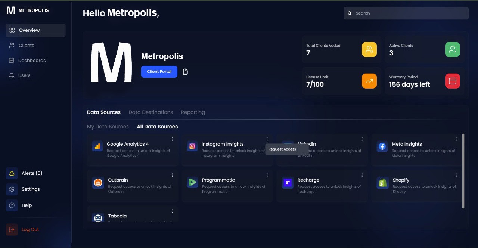Click the 'Taboola' card title
The height and width of the screenshot is (248, 478).
click(x=117, y=216)
